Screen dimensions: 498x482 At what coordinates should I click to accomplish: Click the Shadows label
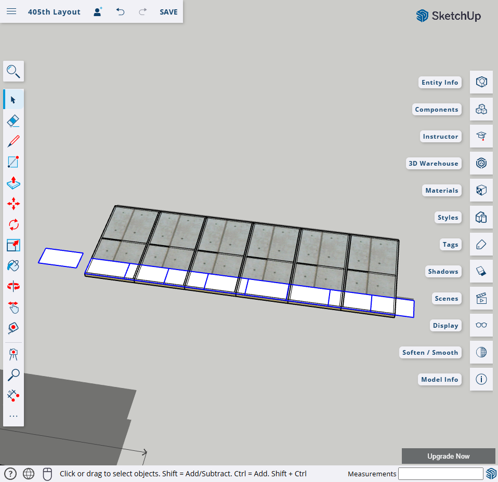point(443,271)
